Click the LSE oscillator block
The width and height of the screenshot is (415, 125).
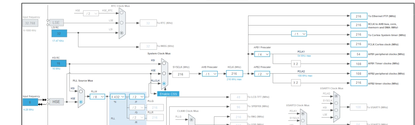point(57,23)
